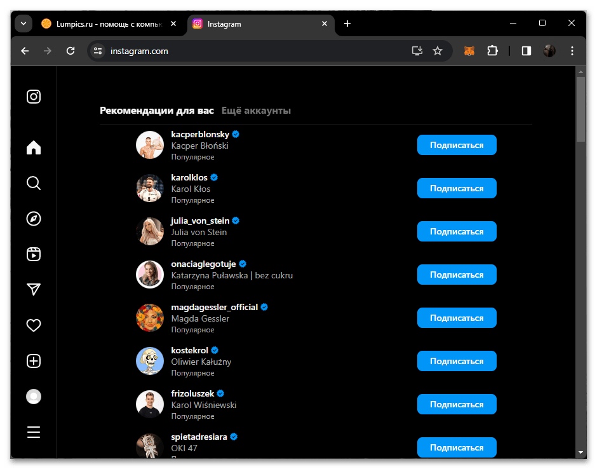Open the hamburger More menu
Viewport: 597px width, 469px height.
[34, 432]
